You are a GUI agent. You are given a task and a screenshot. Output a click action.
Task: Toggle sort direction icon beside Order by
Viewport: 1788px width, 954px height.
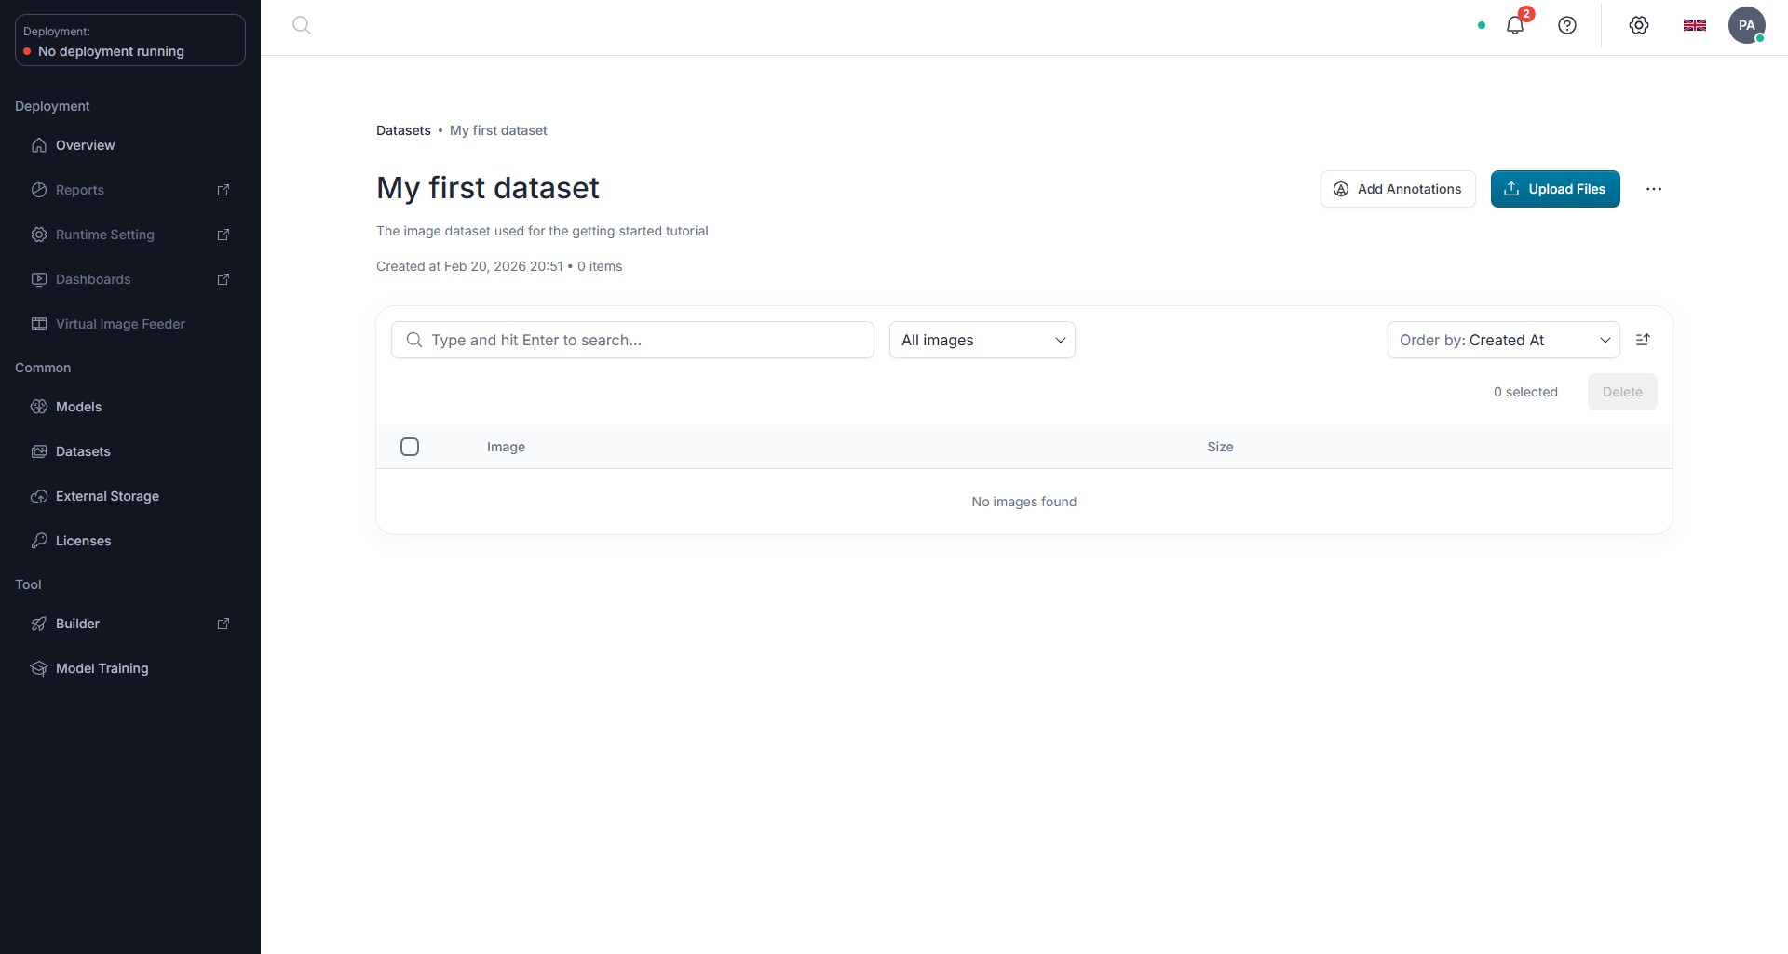pos(1643,340)
